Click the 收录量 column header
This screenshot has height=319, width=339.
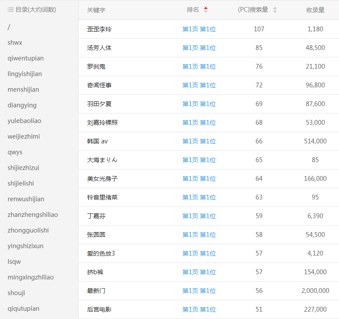pos(315,10)
